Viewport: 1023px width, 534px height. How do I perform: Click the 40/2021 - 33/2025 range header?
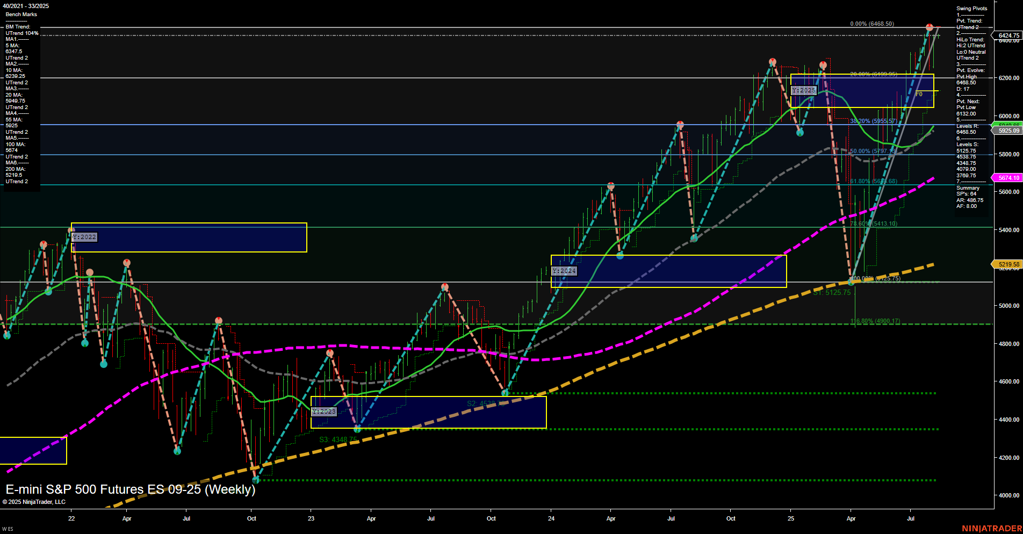point(27,6)
